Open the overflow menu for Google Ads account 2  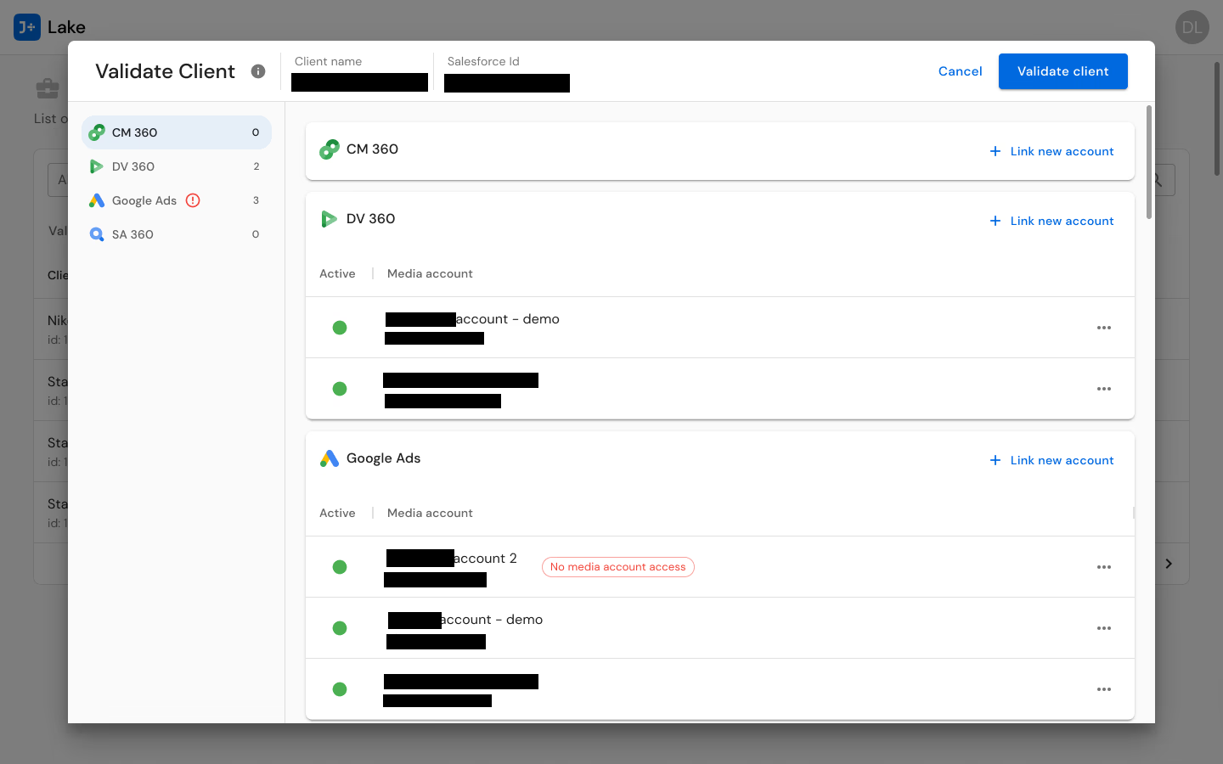(x=1104, y=567)
